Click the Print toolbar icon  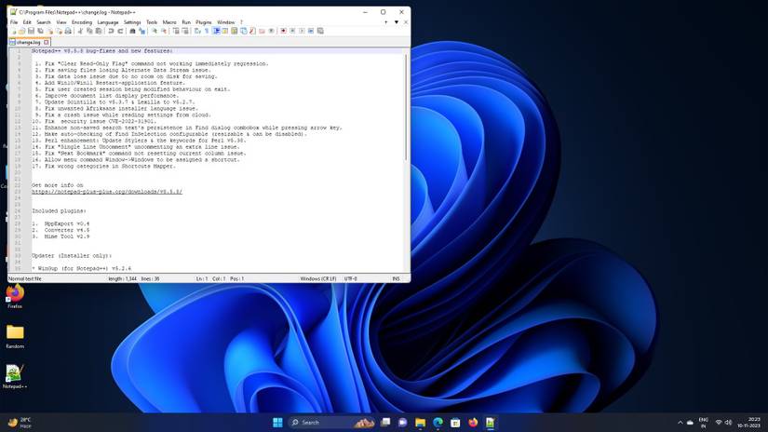(x=68, y=31)
